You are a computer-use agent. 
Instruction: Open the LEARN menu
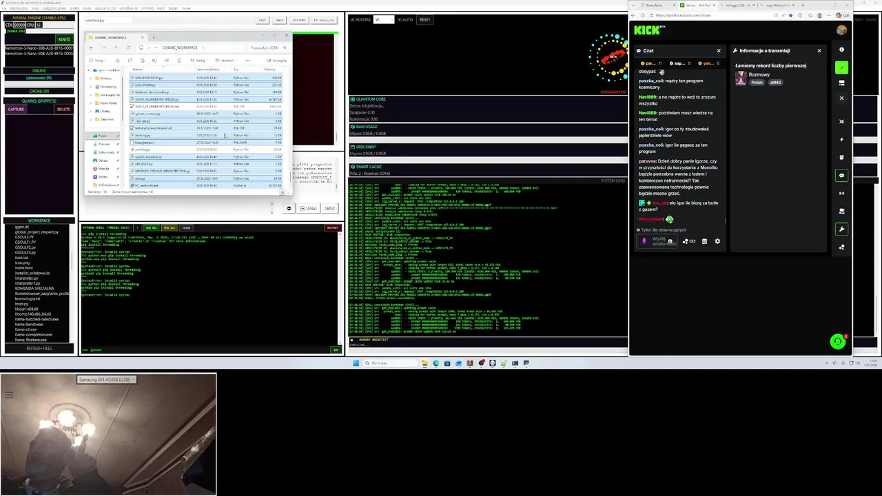tap(74, 8)
